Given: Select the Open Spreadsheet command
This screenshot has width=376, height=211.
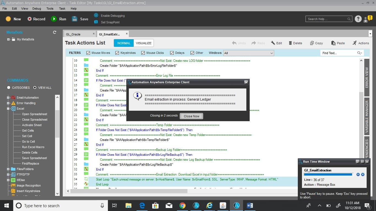Looking at the screenshot, I should 34,114.
